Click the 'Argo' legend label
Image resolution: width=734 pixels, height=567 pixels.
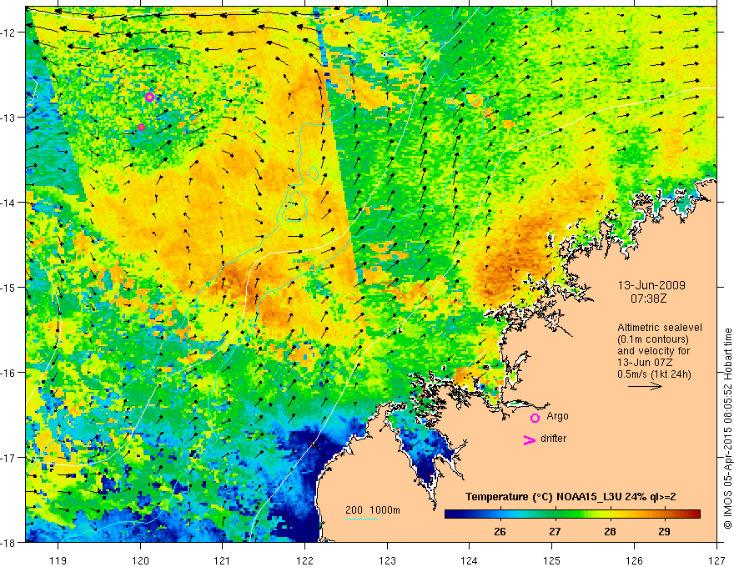[557, 416]
